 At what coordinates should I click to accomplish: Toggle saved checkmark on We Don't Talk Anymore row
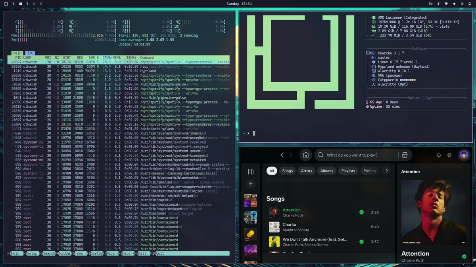click(x=361, y=242)
